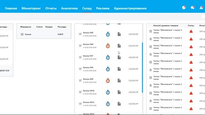Open the Заказы №11 order title
Screen dimensions: 205x115
click(89, 102)
